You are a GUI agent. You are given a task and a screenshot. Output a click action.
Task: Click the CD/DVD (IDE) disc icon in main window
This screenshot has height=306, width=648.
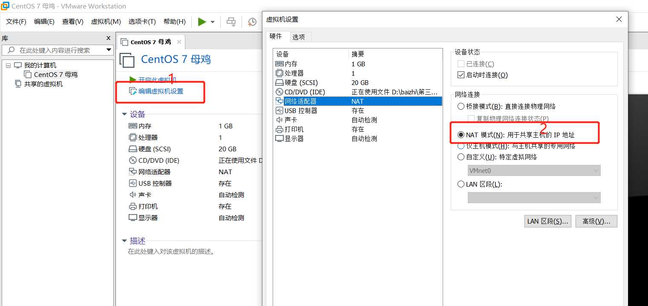tap(132, 160)
